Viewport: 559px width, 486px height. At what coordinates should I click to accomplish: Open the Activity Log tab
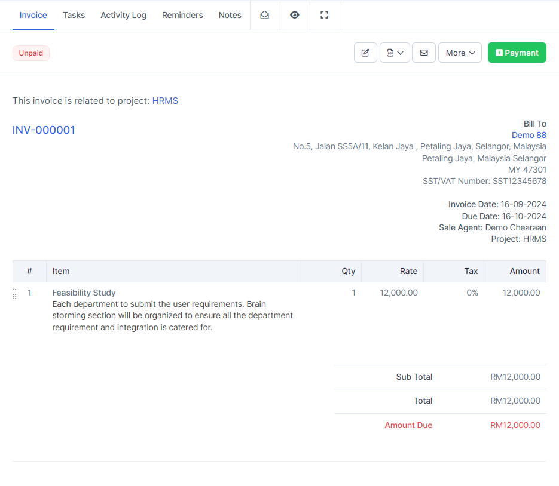click(123, 15)
